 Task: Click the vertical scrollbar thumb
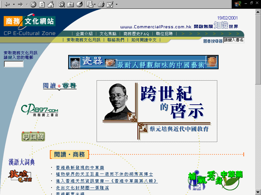[258, 49]
